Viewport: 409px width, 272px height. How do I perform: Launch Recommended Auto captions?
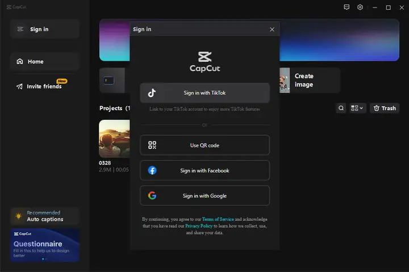click(44, 216)
